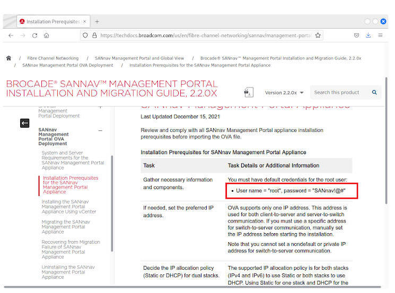Click the page vertical scrollbar
The width and height of the screenshot is (395, 293).
(x=386, y=141)
